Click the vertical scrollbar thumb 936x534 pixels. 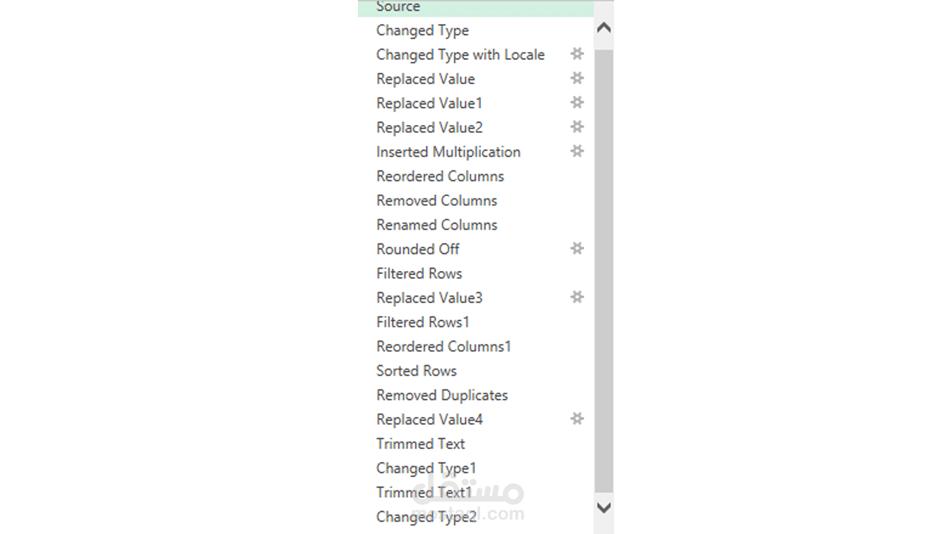[603, 270]
